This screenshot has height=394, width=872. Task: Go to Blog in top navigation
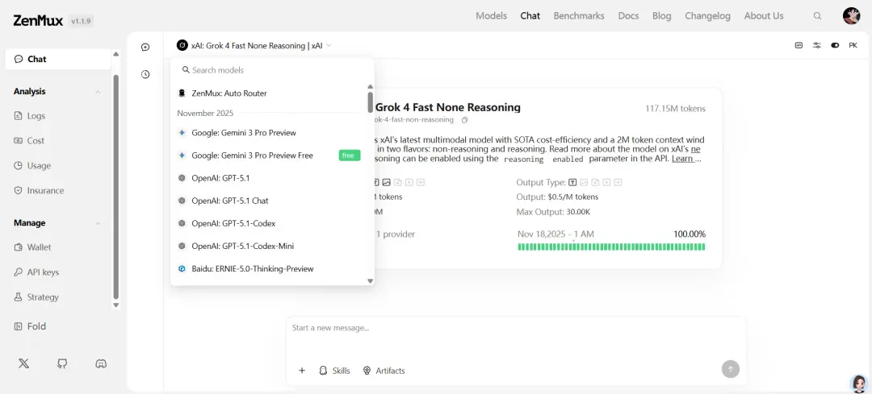pos(662,15)
